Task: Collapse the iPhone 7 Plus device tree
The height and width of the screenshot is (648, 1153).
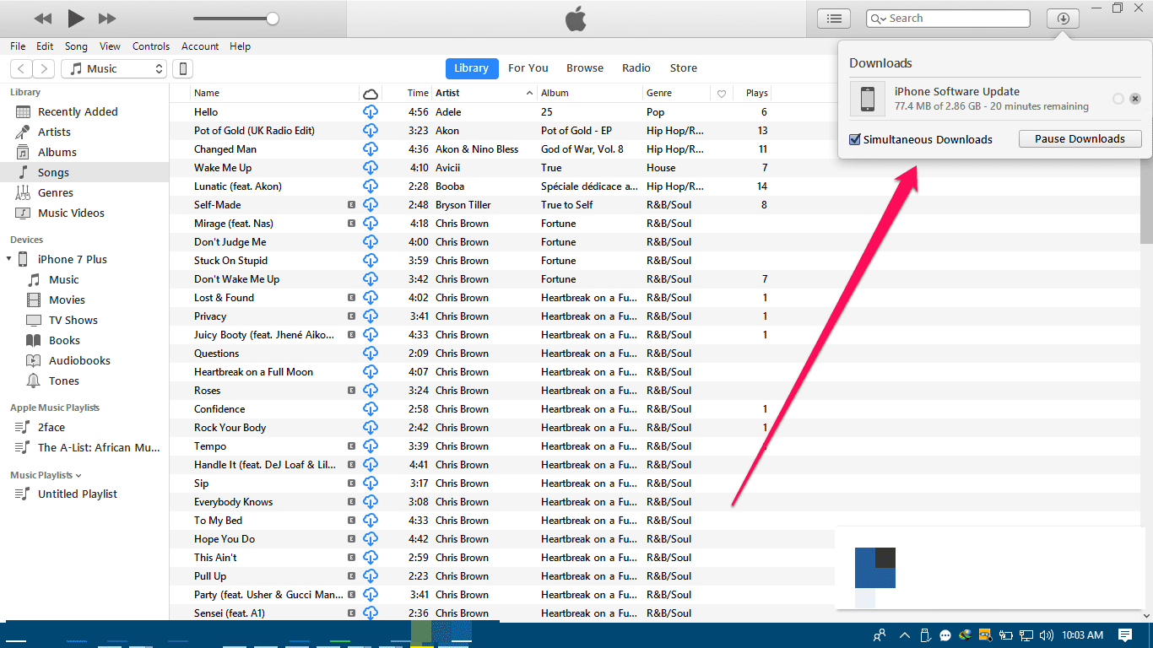Action: (8, 259)
